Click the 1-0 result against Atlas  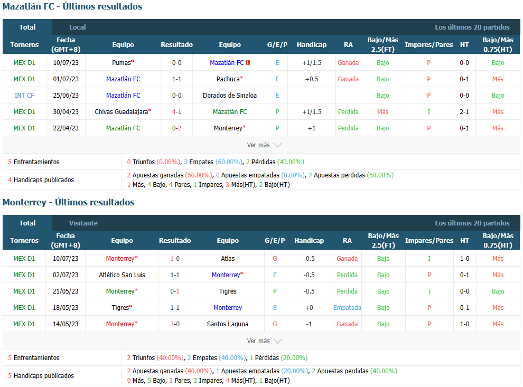(x=175, y=258)
